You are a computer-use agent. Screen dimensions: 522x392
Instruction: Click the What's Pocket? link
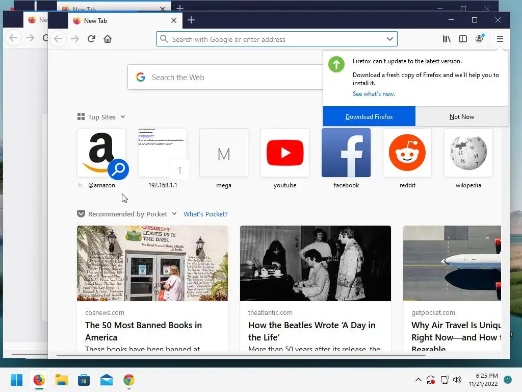(205, 214)
